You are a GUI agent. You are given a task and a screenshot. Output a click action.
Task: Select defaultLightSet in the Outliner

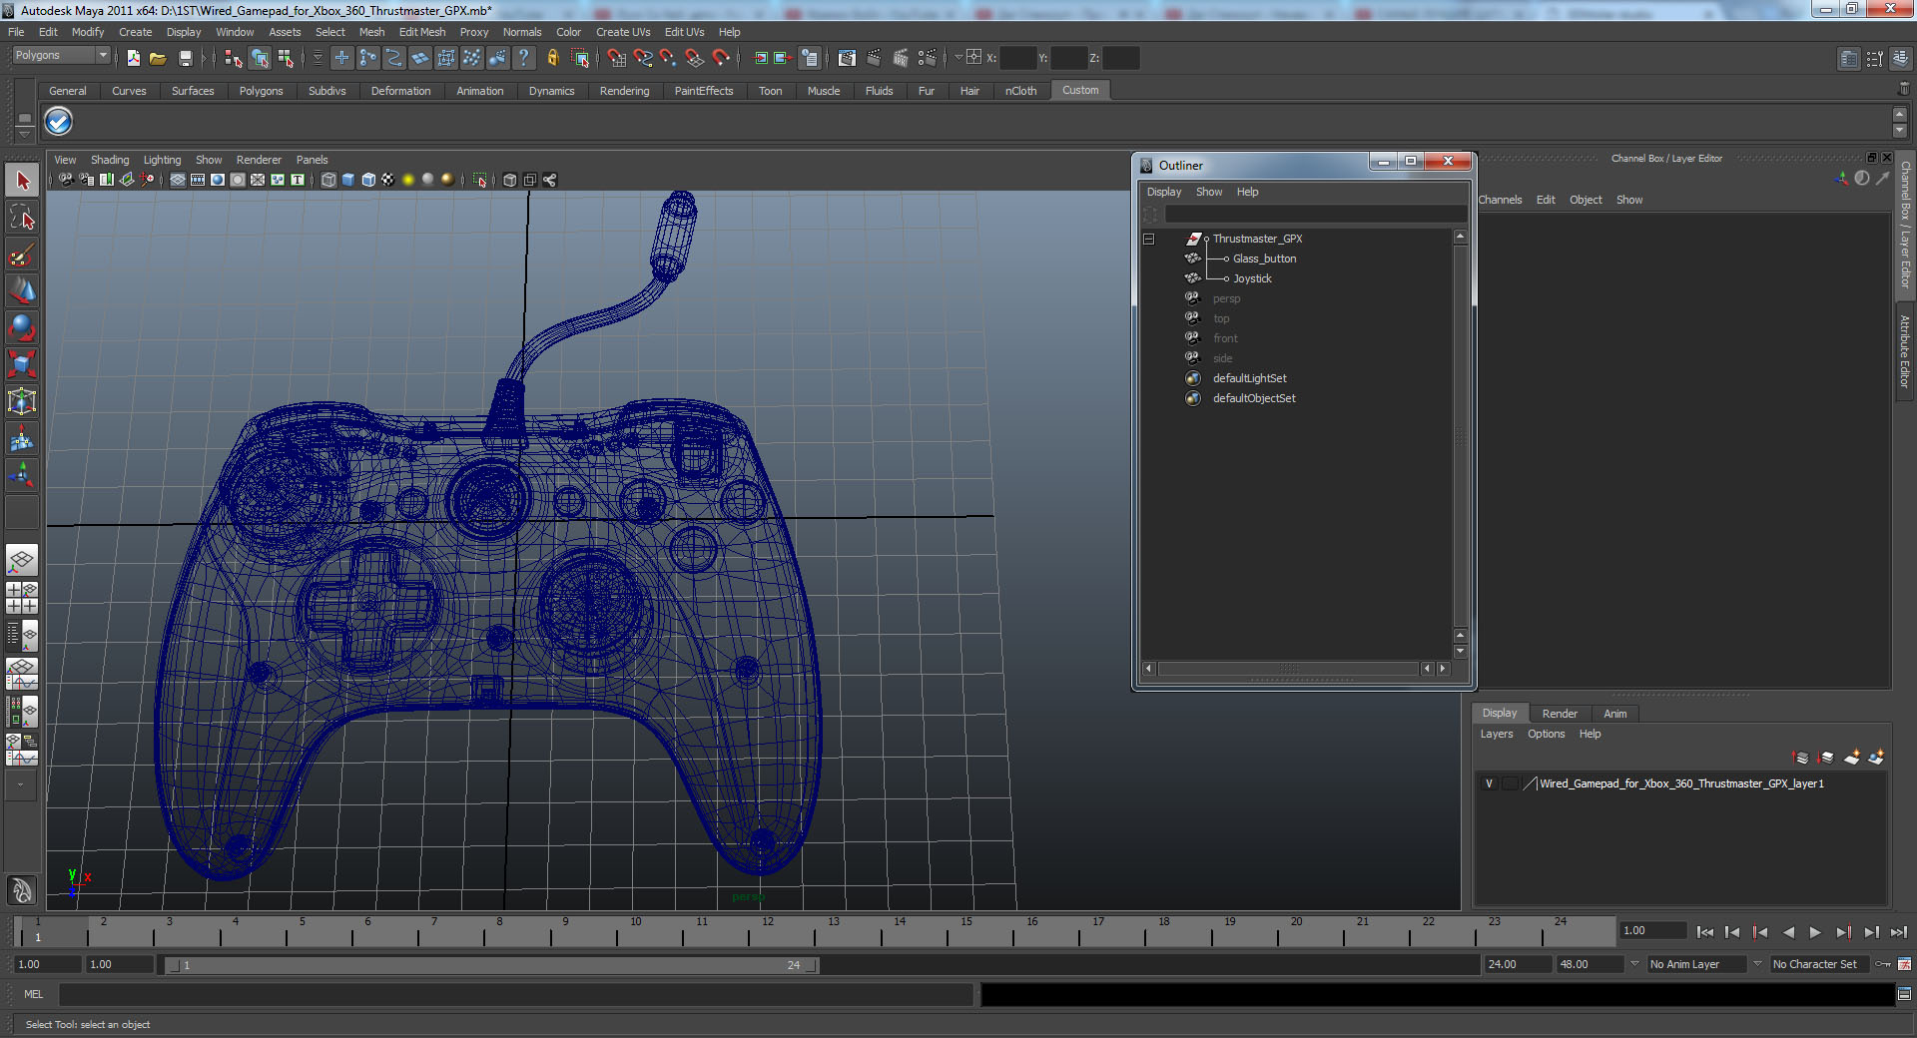tap(1249, 378)
